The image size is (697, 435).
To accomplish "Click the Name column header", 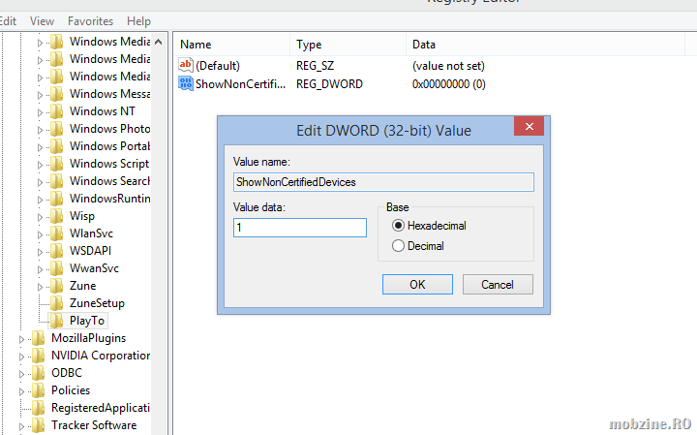I will tap(233, 45).
